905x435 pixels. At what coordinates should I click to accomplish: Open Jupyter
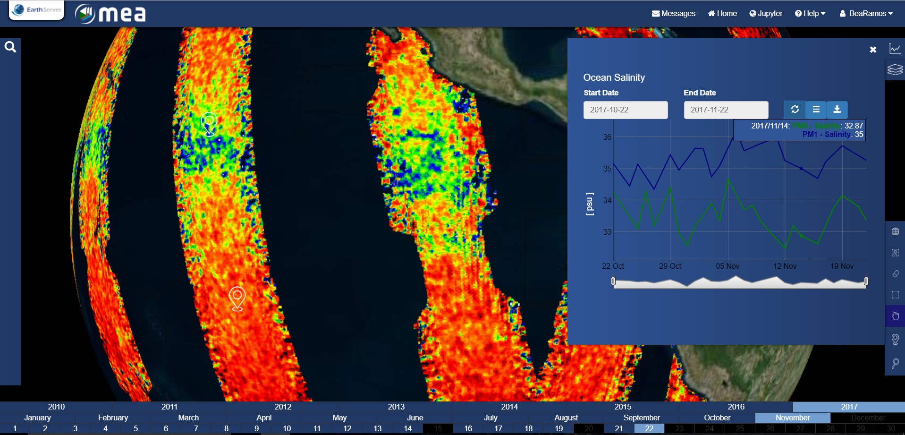coord(766,13)
